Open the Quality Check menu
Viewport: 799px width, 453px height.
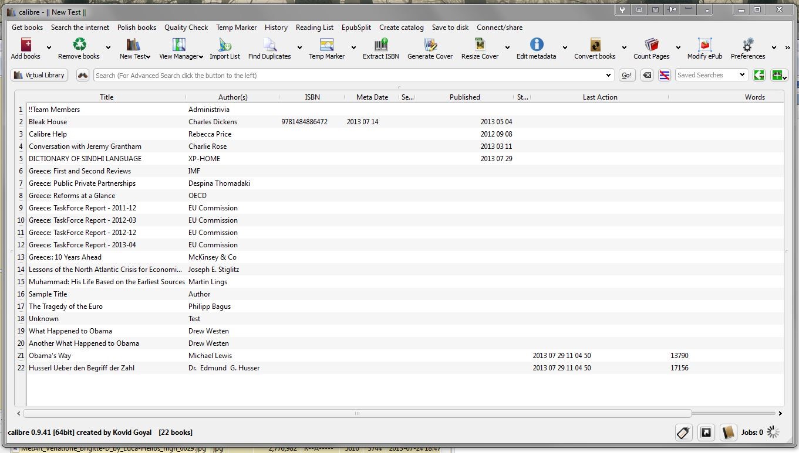(186, 28)
